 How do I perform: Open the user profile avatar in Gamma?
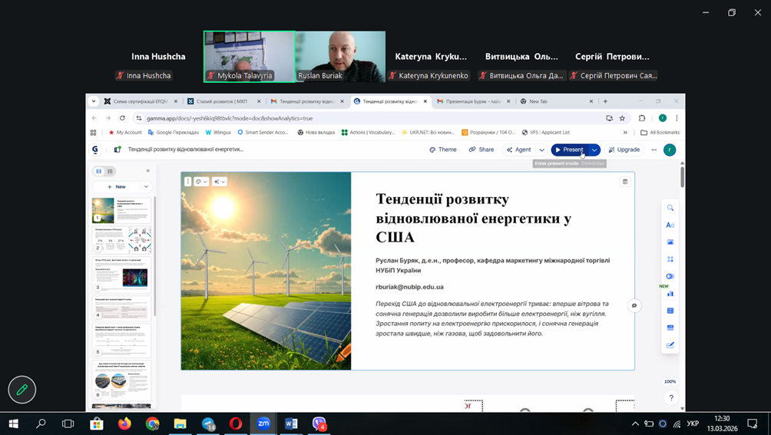click(669, 150)
